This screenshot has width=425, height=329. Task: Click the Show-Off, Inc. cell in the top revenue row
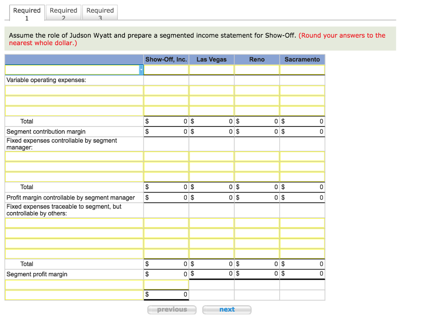click(166, 69)
